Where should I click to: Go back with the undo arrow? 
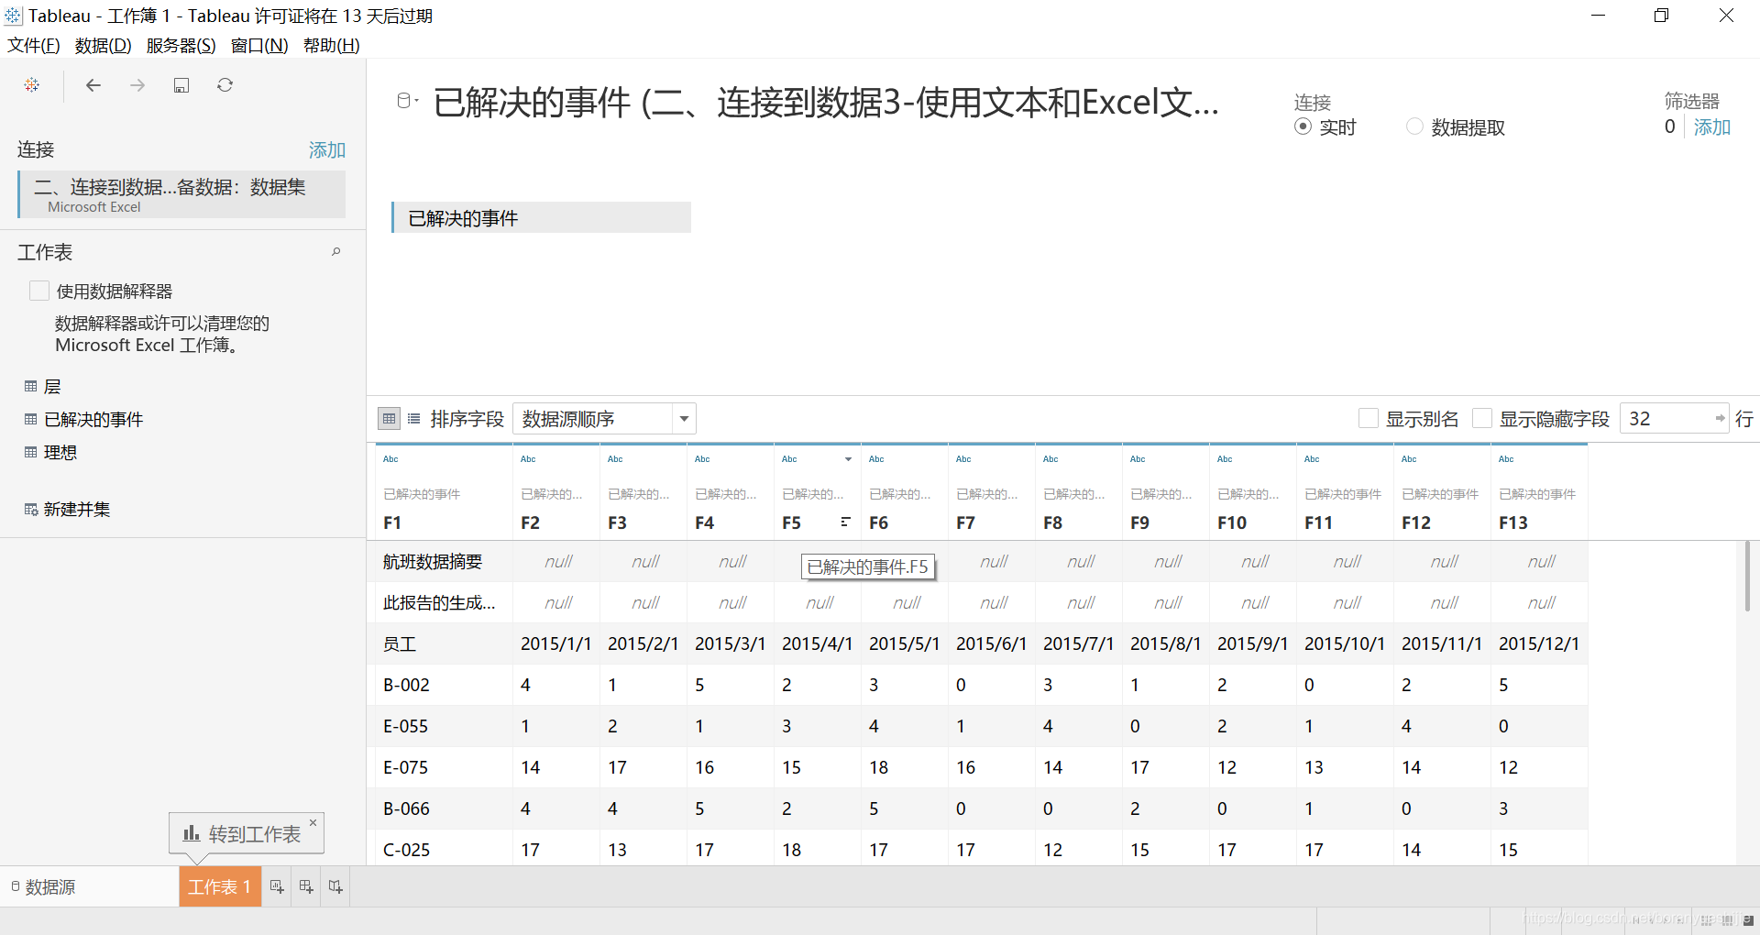pyautogui.click(x=93, y=85)
